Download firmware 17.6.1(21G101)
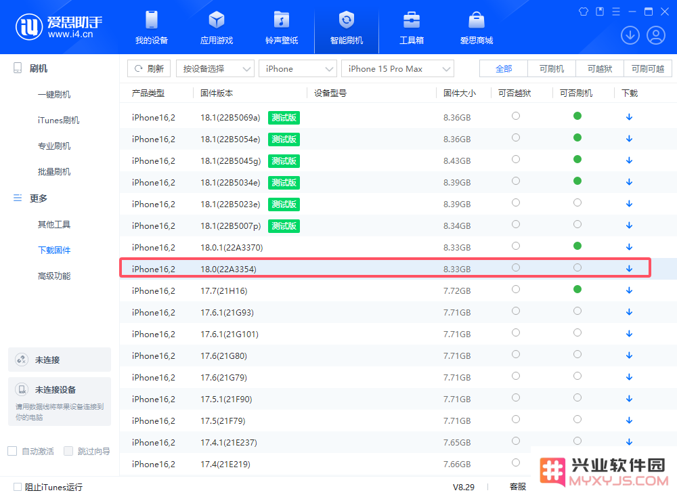The height and width of the screenshot is (497, 677). click(629, 334)
